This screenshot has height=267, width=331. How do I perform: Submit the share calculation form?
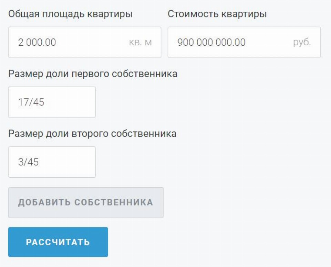58,242
